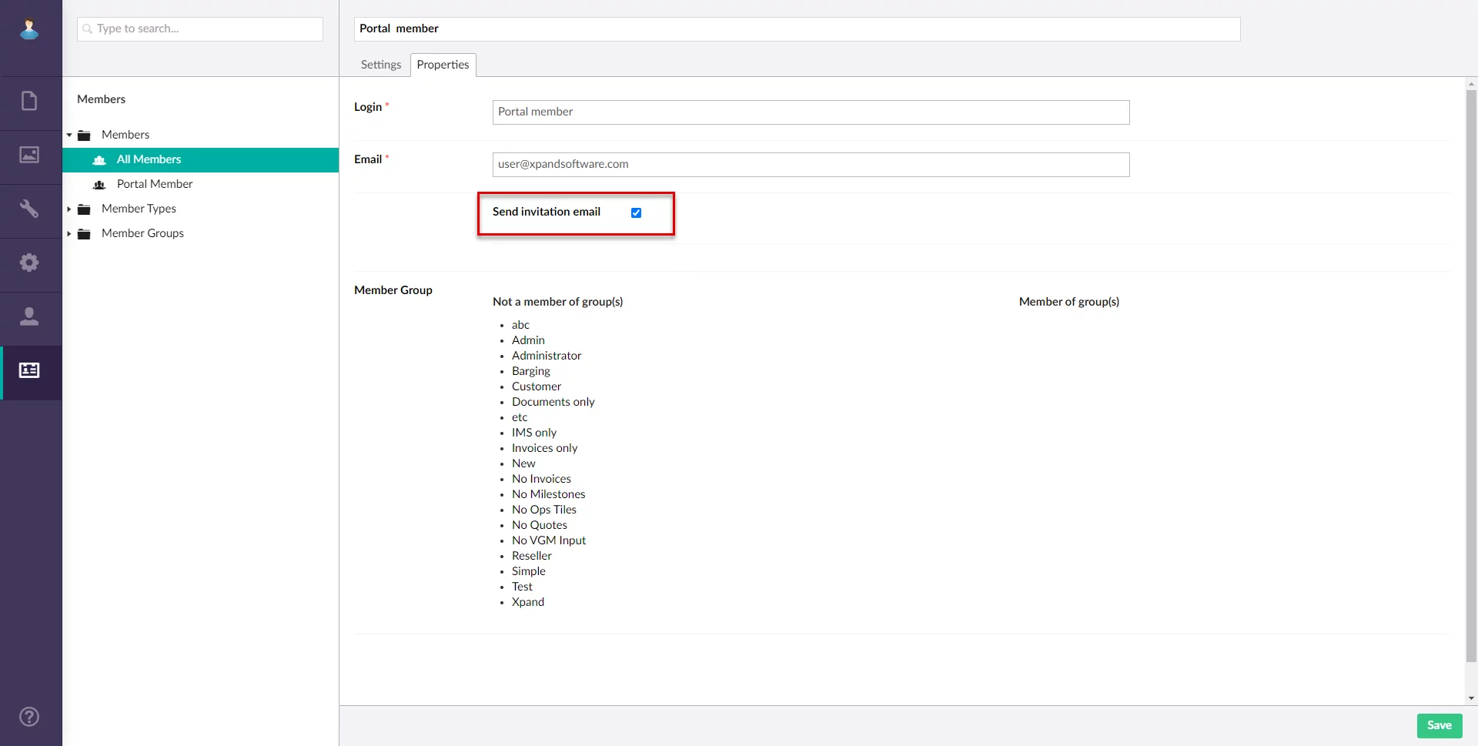Open the user avatar profile icon
This screenshot has height=746, width=1478.
[29, 29]
